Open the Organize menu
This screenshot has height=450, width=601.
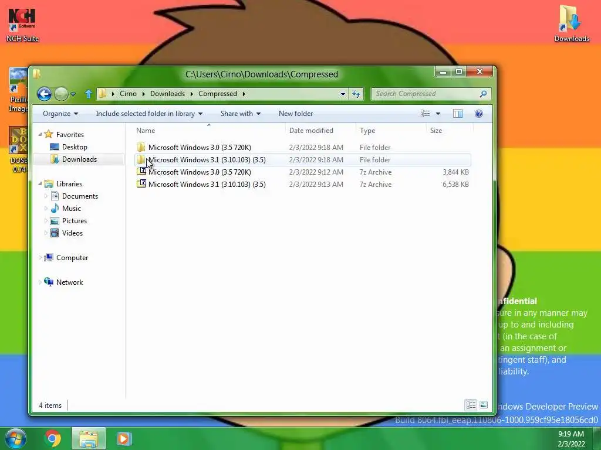(x=60, y=114)
